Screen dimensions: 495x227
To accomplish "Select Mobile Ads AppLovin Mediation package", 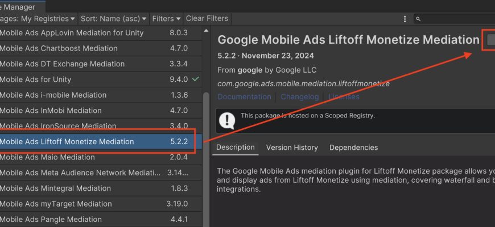I will tap(101, 33).
